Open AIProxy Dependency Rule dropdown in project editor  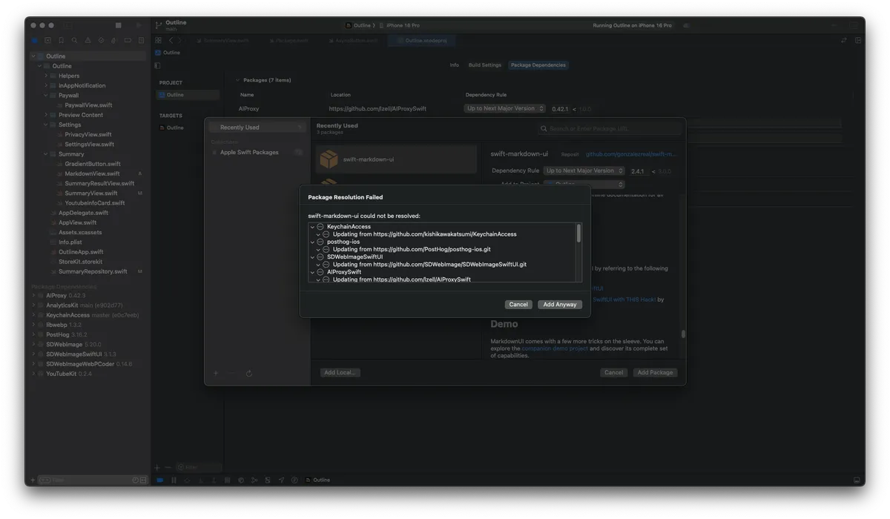click(x=505, y=109)
